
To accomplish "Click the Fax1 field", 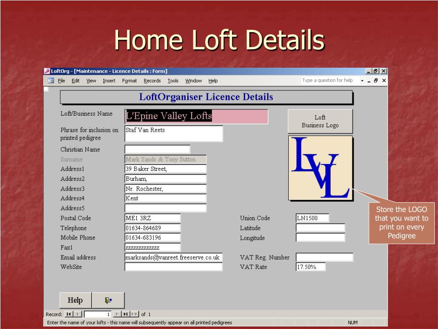I will [x=153, y=247].
